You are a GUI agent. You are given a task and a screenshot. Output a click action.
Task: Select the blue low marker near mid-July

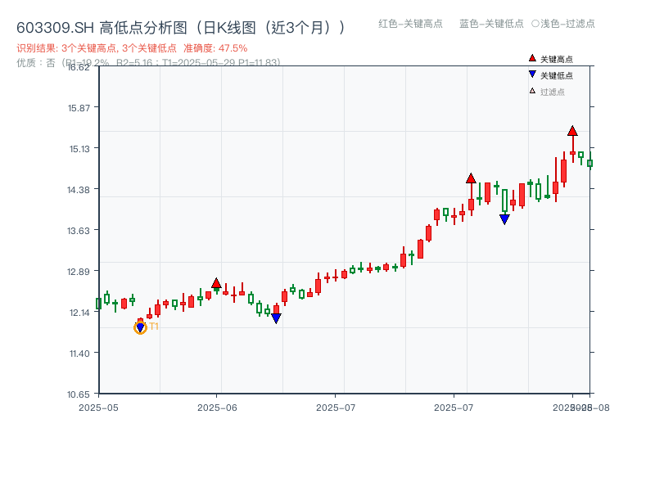click(504, 218)
